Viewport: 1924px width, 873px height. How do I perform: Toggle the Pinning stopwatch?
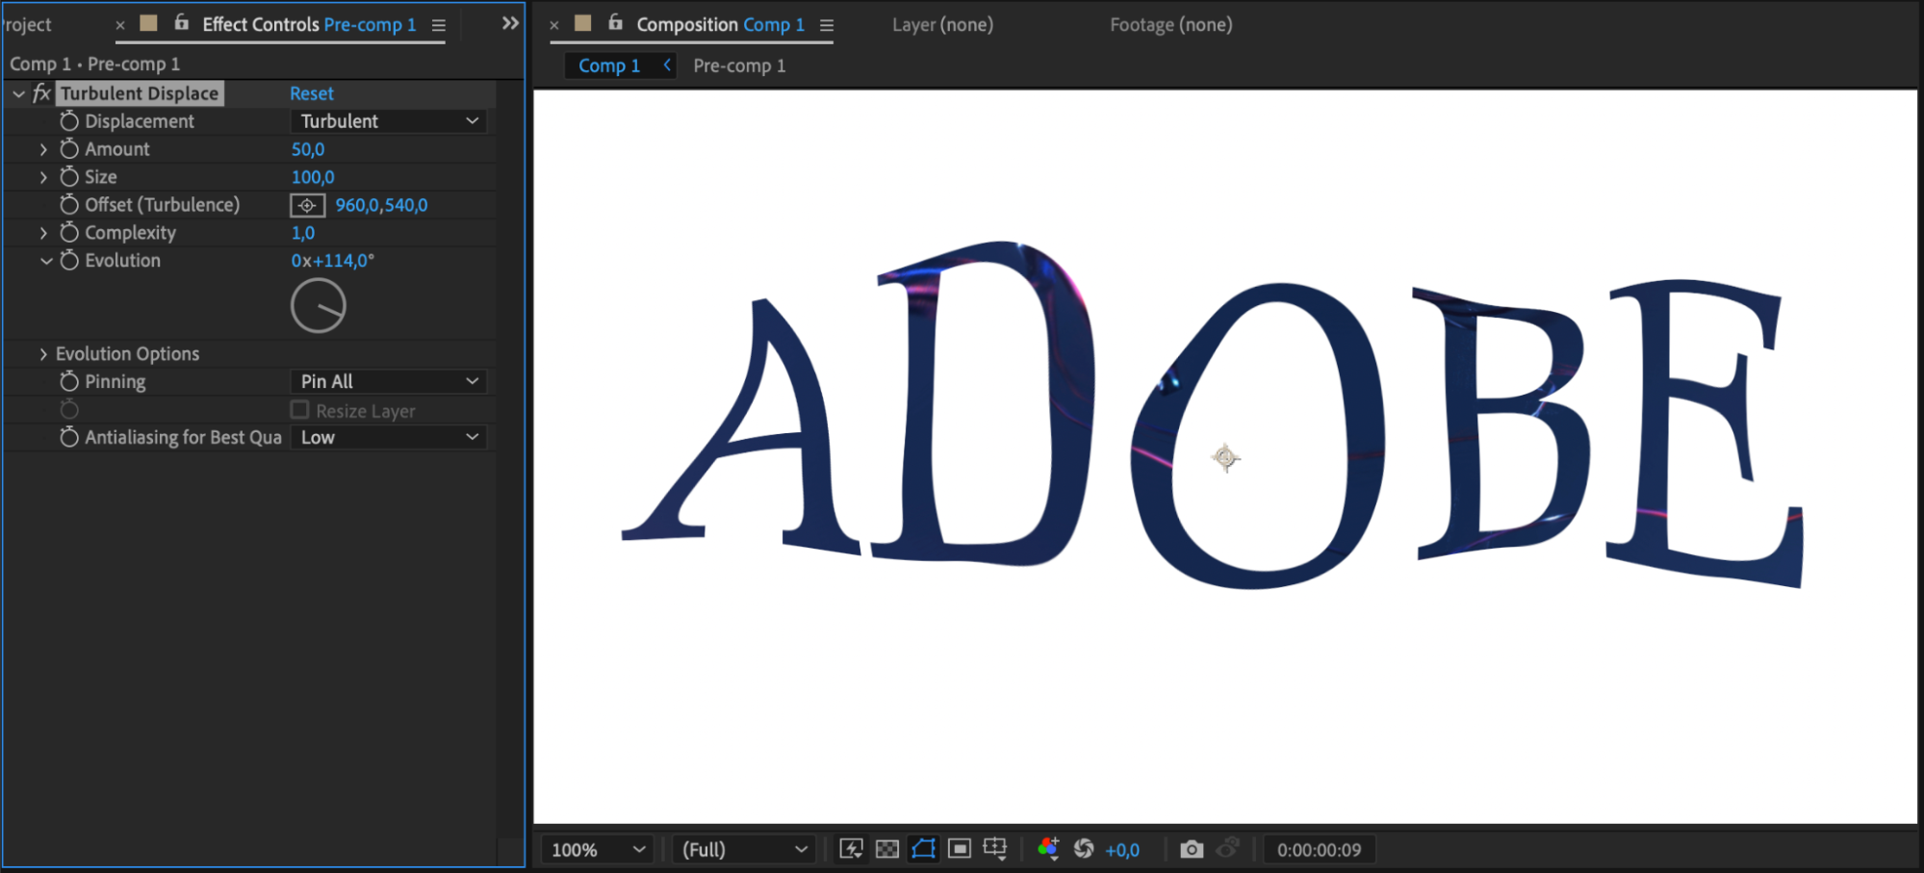coord(69,382)
